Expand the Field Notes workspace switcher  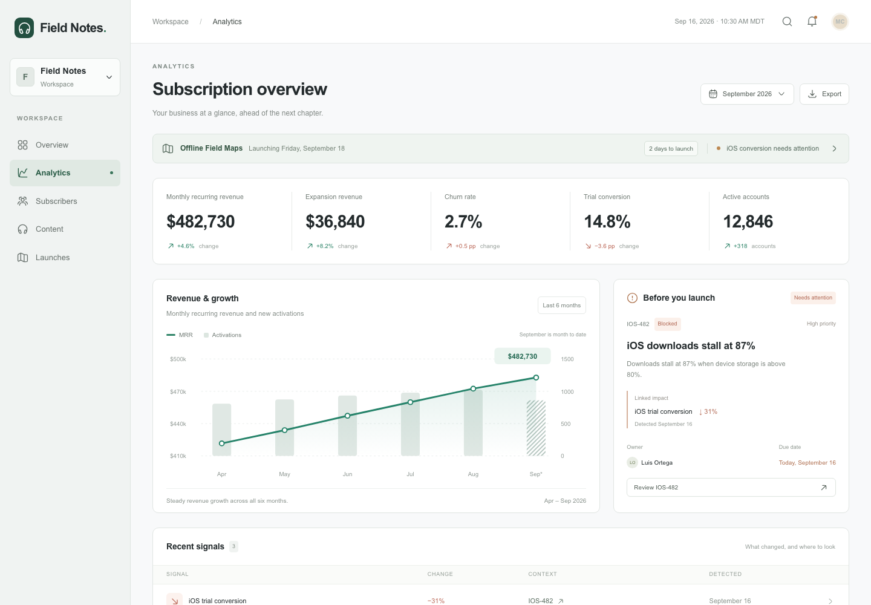point(65,77)
